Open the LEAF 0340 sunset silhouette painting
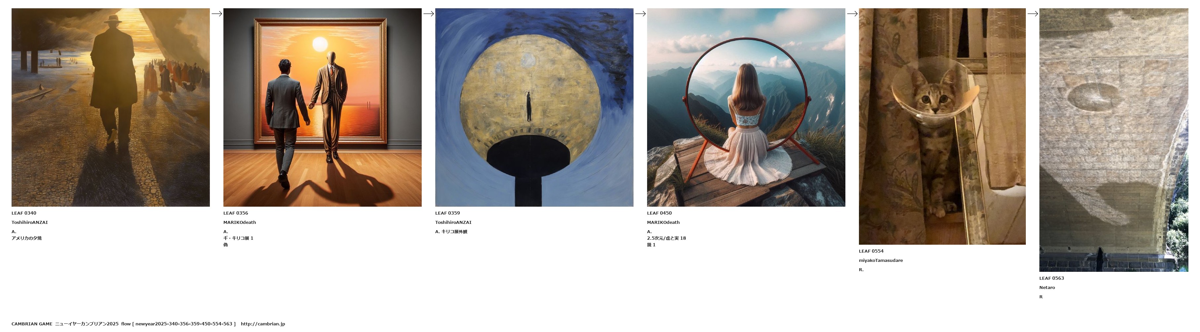The width and height of the screenshot is (1200, 332). 110,107
